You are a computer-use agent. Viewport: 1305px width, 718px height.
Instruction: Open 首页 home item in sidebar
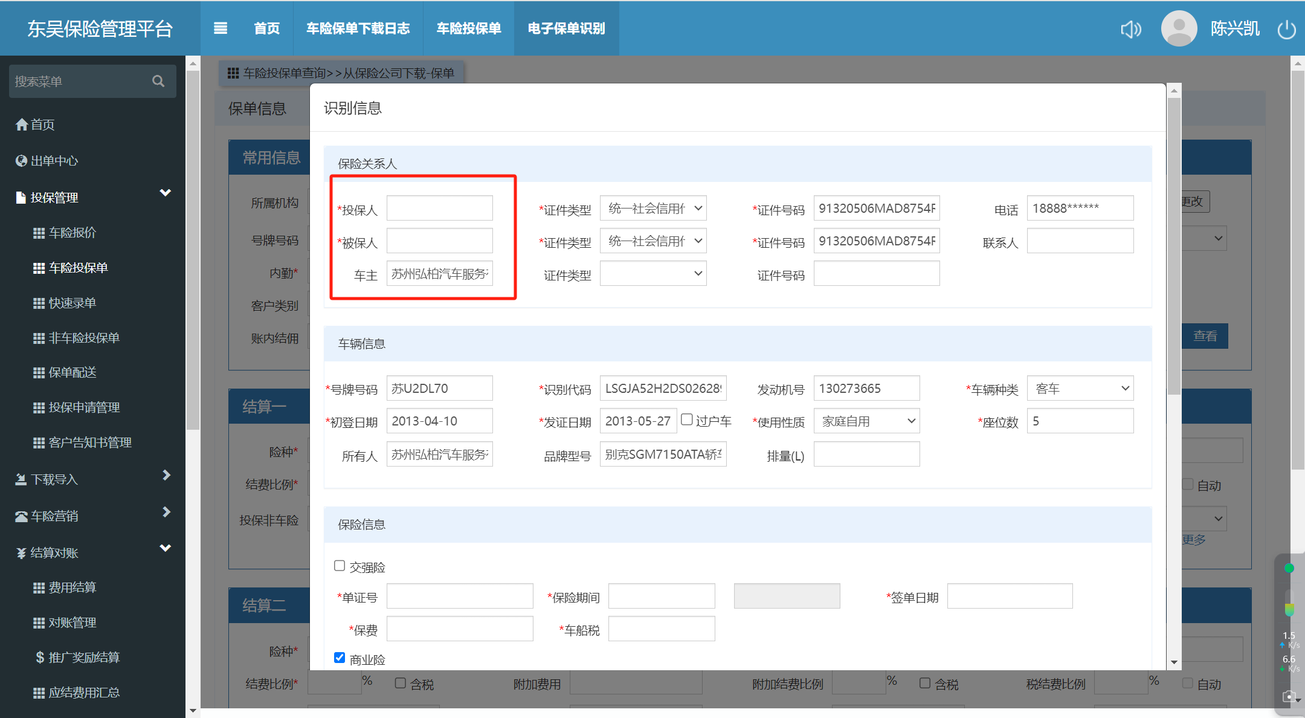pyautogui.click(x=42, y=125)
